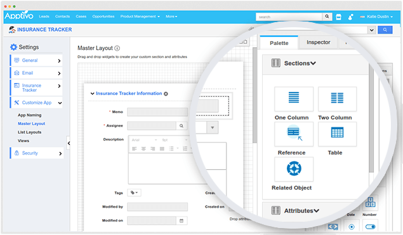Collapse the Customize App section
The height and width of the screenshot is (235, 403).
click(x=36, y=103)
